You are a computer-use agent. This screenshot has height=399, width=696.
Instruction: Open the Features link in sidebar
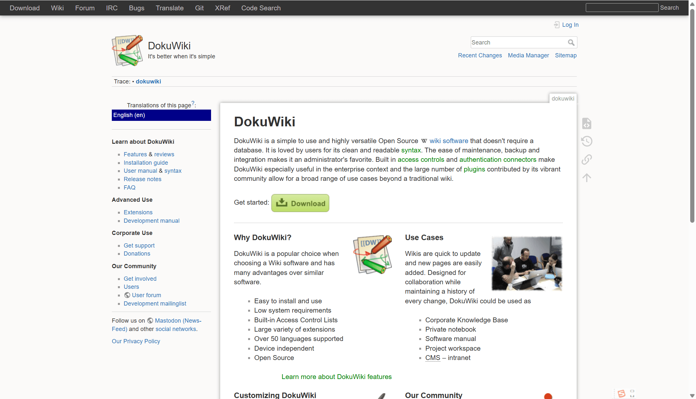tap(135, 154)
